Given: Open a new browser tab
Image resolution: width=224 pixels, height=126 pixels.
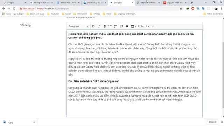Looking at the screenshot, I should click(x=192, y=3).
